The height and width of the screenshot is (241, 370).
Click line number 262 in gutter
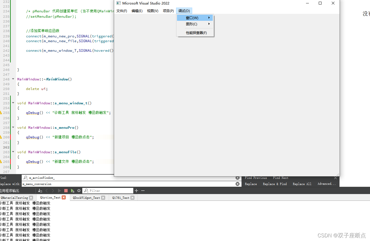(x=6, y=147)
